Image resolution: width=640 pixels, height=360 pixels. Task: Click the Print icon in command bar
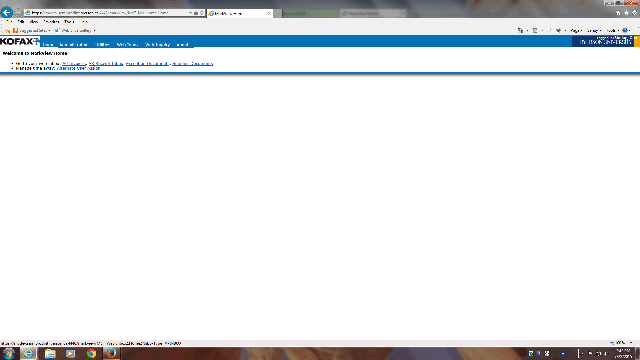[x=558, y=30]
